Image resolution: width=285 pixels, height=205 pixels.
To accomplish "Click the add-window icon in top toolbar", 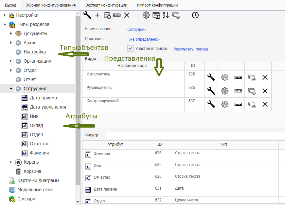I will pyautogui.click(x=176, y=15).
